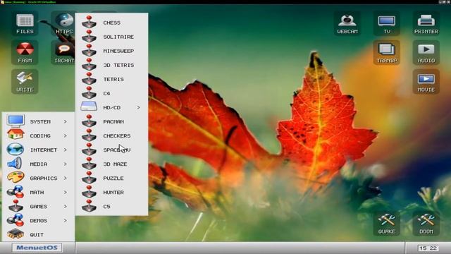
Task: Expand DEMOS submenu arrow
Action: click(x=66, y=220)
